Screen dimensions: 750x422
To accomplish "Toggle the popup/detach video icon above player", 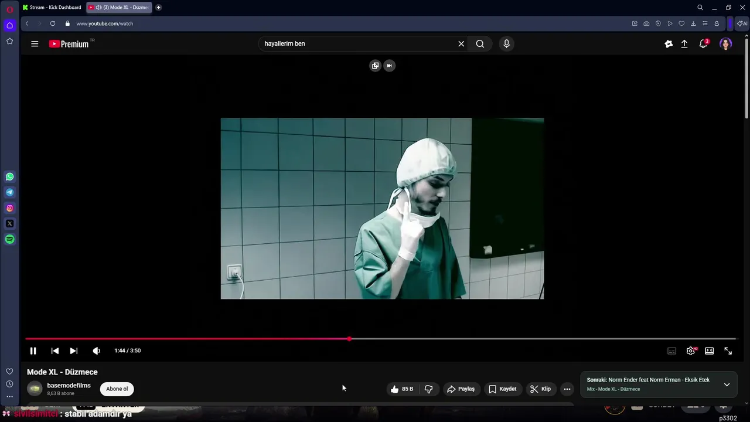I will 376,66.
